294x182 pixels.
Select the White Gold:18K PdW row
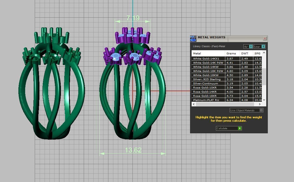tap(227, 71)
